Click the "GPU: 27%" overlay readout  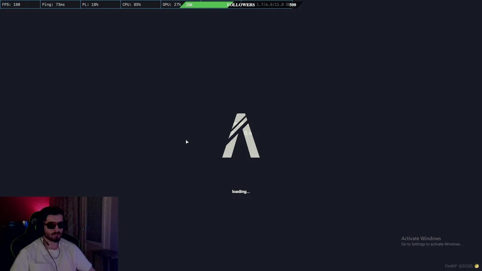click(172, 5)
